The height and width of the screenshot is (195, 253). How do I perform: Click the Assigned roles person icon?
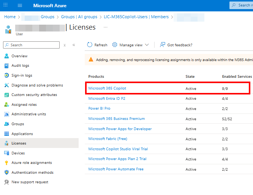pyautogui.click(x=6, y=104)
